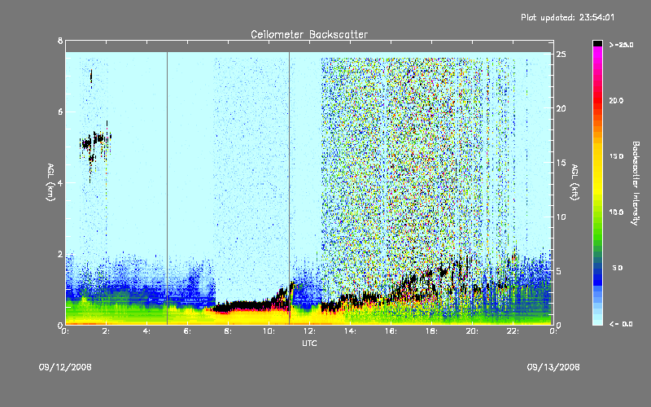Click the 6 km label on left axis
Screen dimensions: 651x407
[60, 112]
